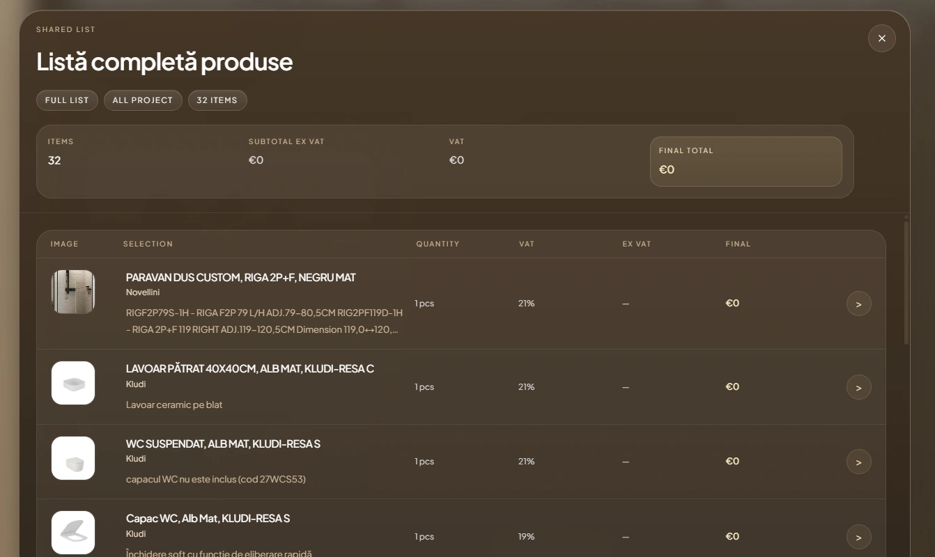The width and height of the screenshot is (935, 557).
Task: Click the FINAL TOTAL summary card
Action: coord(745,162)
